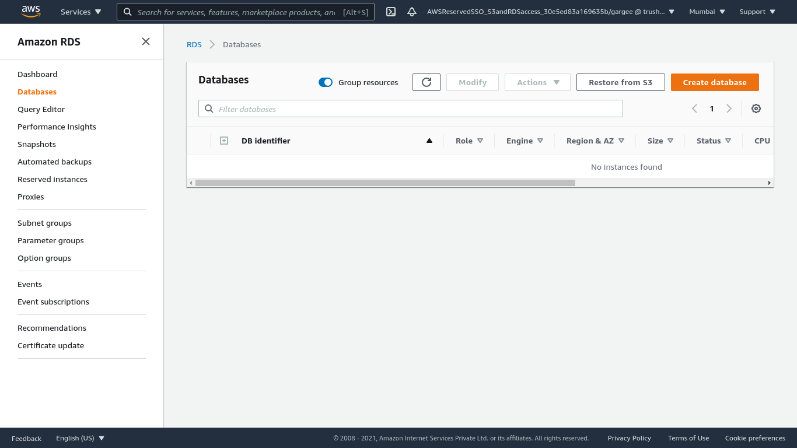The image size is (797, 448).
Task: Open Privacy Policy link
Action: point(629,438)
